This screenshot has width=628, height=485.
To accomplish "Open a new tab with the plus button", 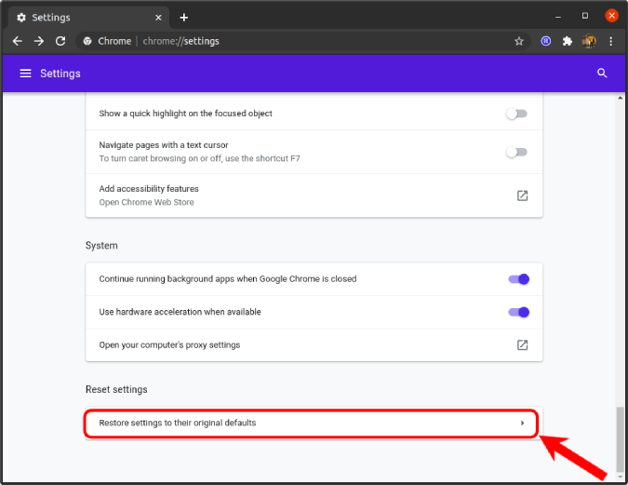I will [x=184, y=18].
